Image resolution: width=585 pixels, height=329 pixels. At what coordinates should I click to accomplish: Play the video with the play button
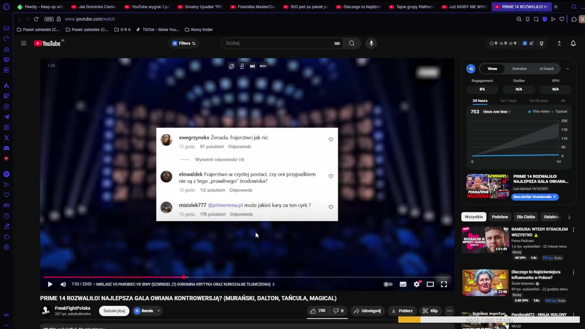click(50, 284)
